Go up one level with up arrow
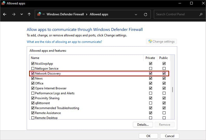Screen dimensions: 206x140 [x=29, y=14]
